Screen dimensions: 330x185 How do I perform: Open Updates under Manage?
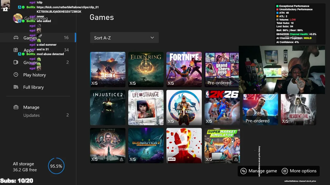point(31,115)
